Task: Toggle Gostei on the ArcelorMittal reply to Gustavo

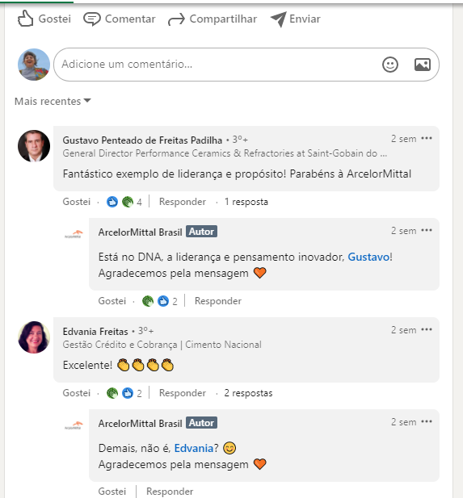Action: [x=112, y=301]
